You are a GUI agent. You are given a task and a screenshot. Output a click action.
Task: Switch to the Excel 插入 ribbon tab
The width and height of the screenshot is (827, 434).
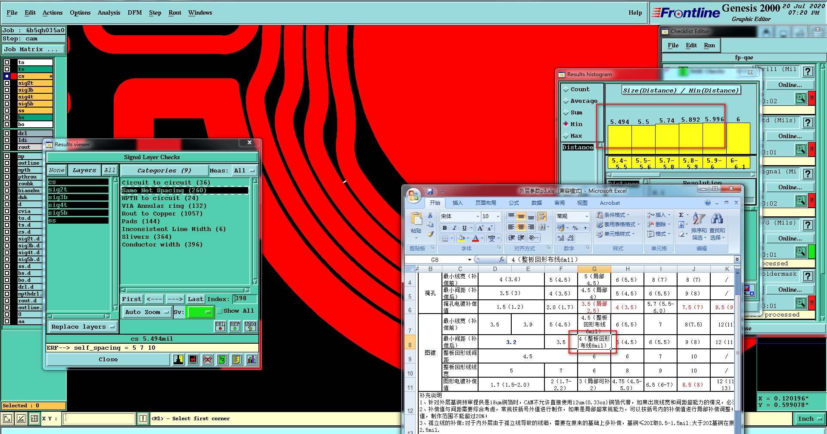[x=457, y=203]
